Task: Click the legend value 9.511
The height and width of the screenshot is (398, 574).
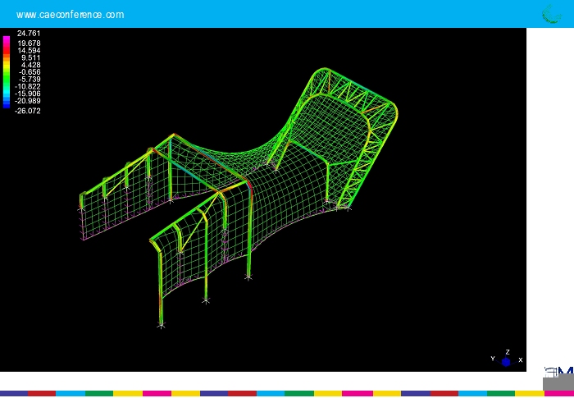Action: click(x=30, y=57)
